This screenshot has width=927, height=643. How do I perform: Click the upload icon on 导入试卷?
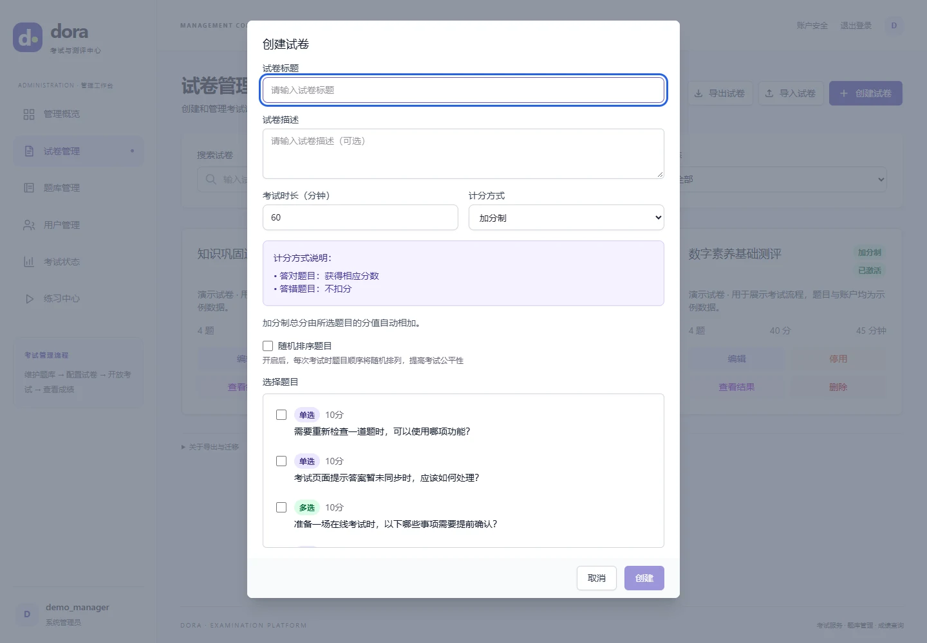click(x=769, y=93)
